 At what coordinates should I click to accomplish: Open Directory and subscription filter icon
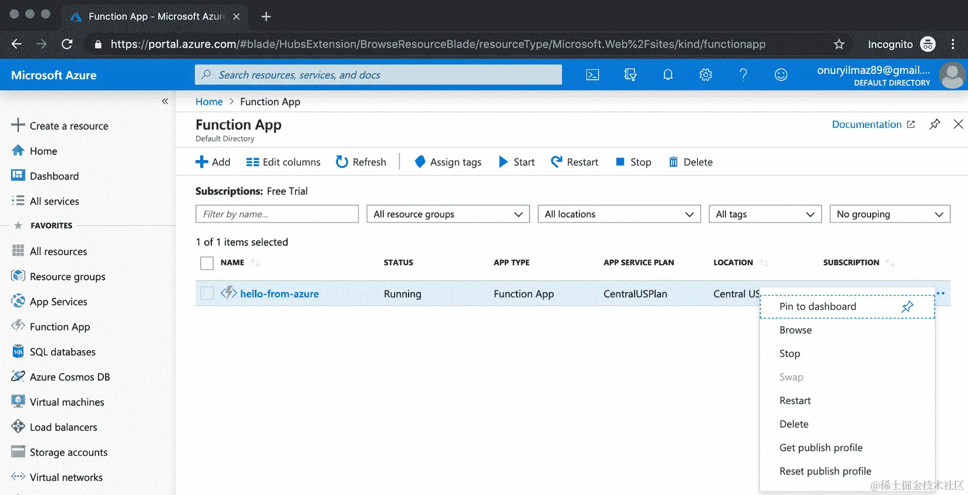pos(630,74)
